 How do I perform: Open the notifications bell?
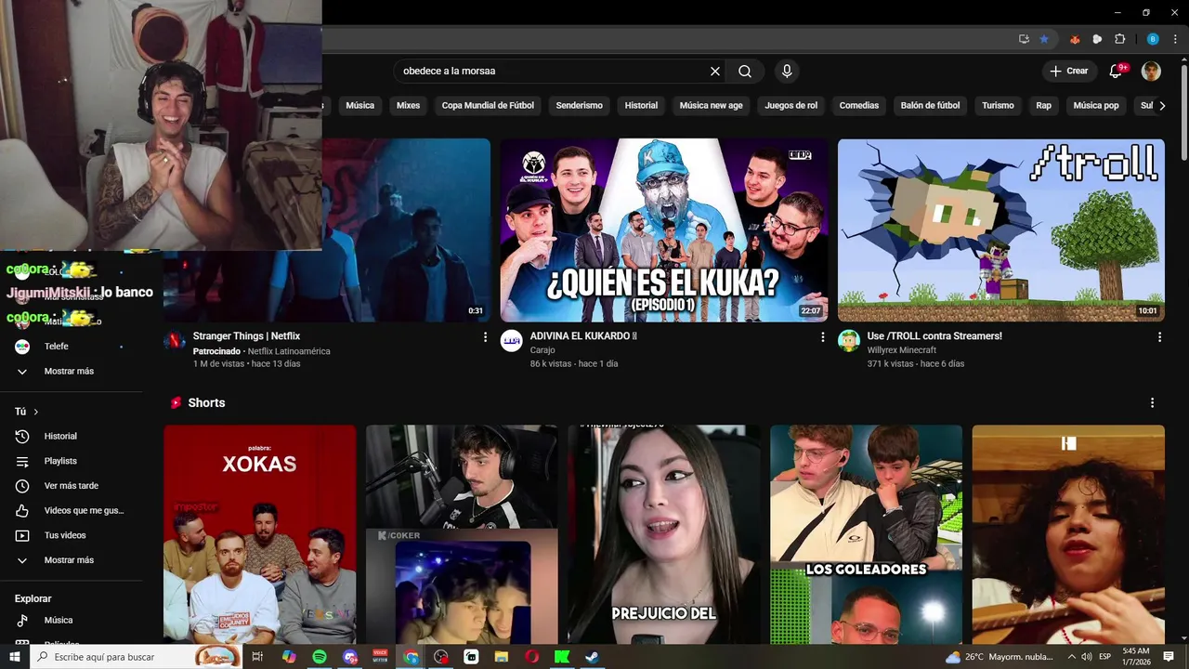point(1116,72)
